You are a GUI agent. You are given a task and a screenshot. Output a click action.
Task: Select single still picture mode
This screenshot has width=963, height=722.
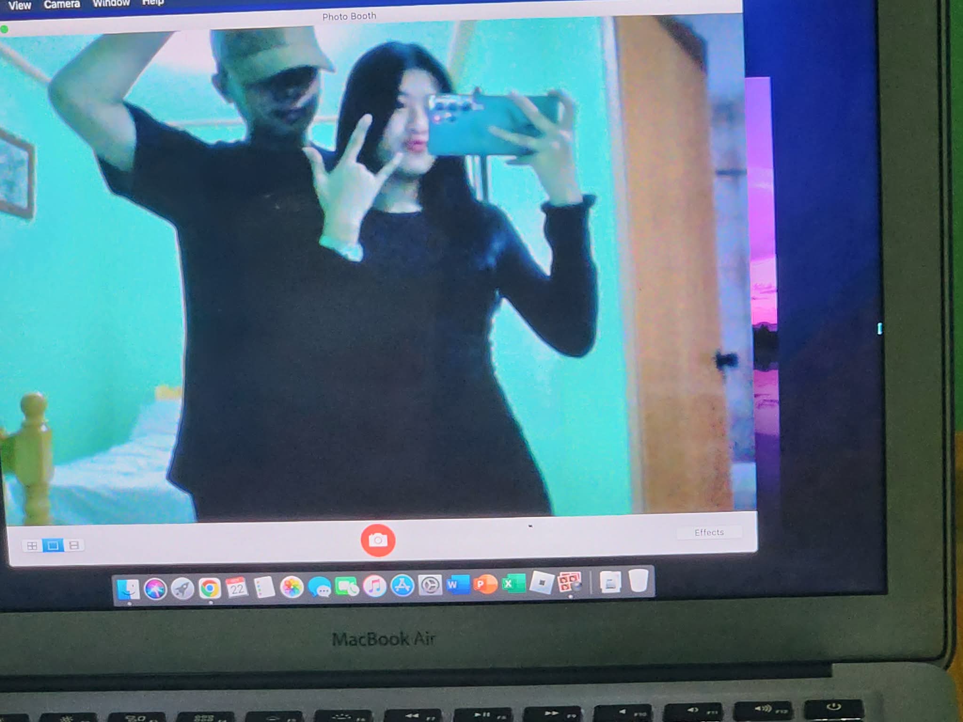click(53, 545)
